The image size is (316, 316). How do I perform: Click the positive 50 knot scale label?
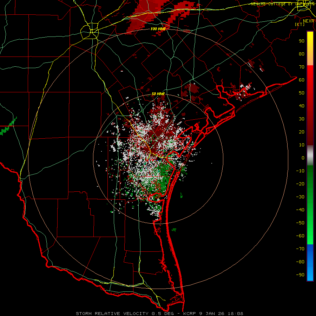302,93
